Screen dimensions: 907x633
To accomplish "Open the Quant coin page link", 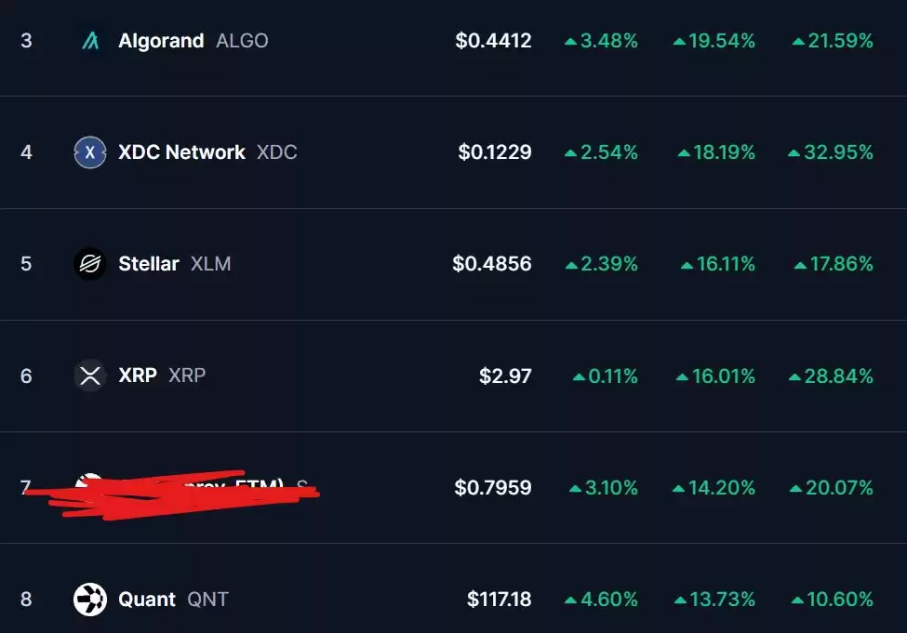I will click(x=147, y=600).
